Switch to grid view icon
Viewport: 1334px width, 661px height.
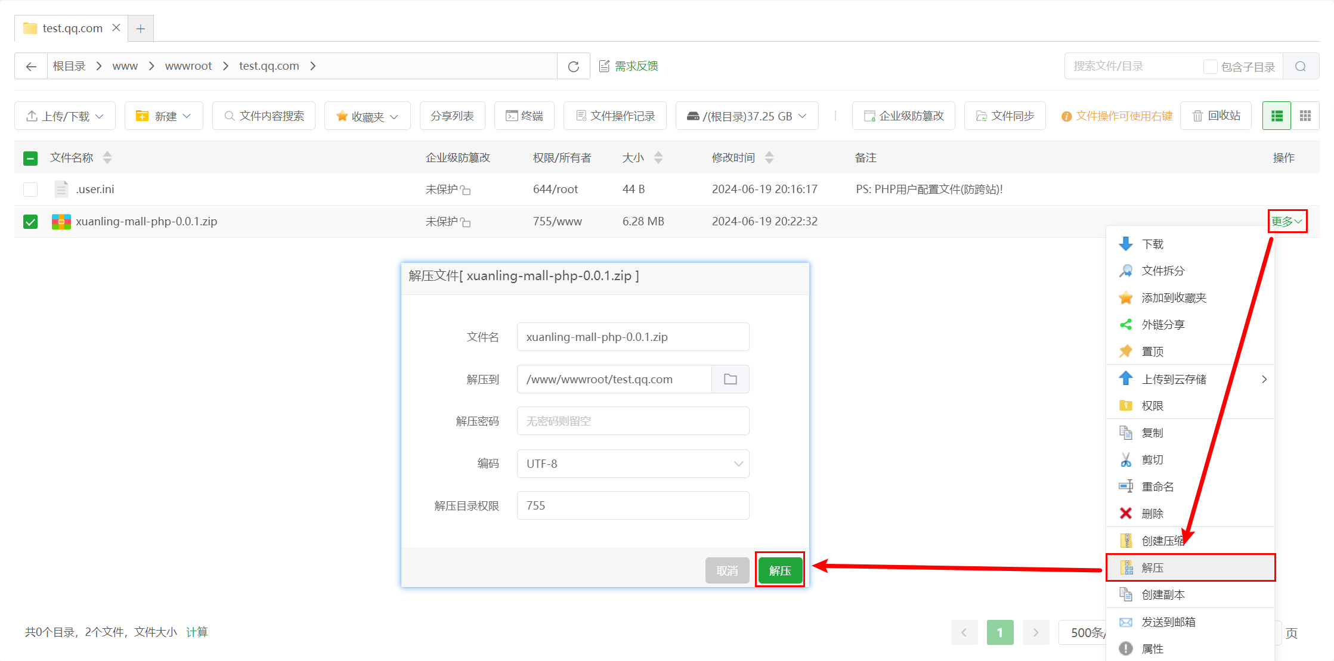click(1305, 116)
